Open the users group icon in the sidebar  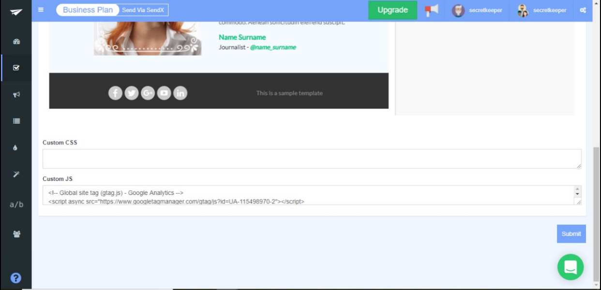(16, 234)
